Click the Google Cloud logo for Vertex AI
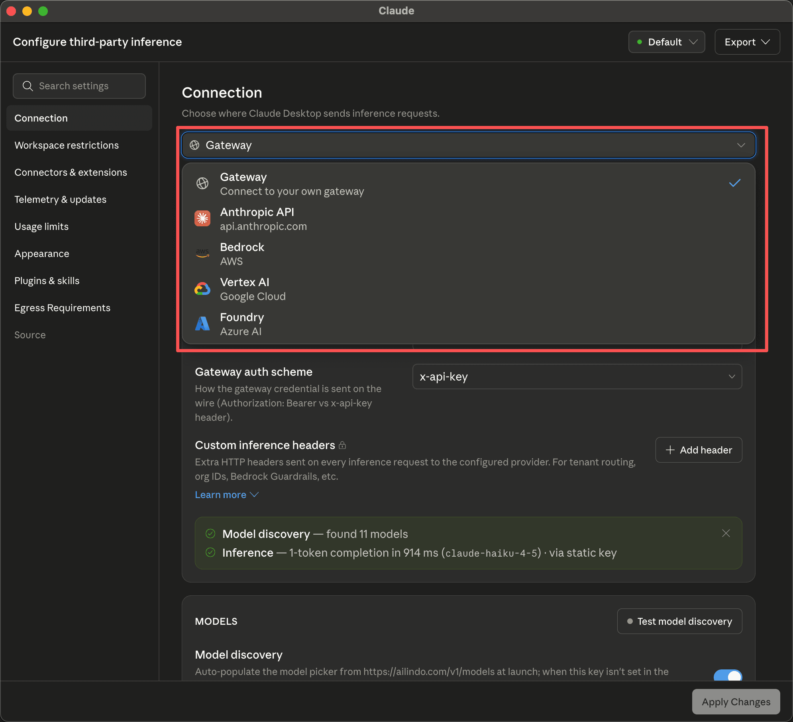The width and height of the screenshot is (793, 722). [x=202, y=288]
